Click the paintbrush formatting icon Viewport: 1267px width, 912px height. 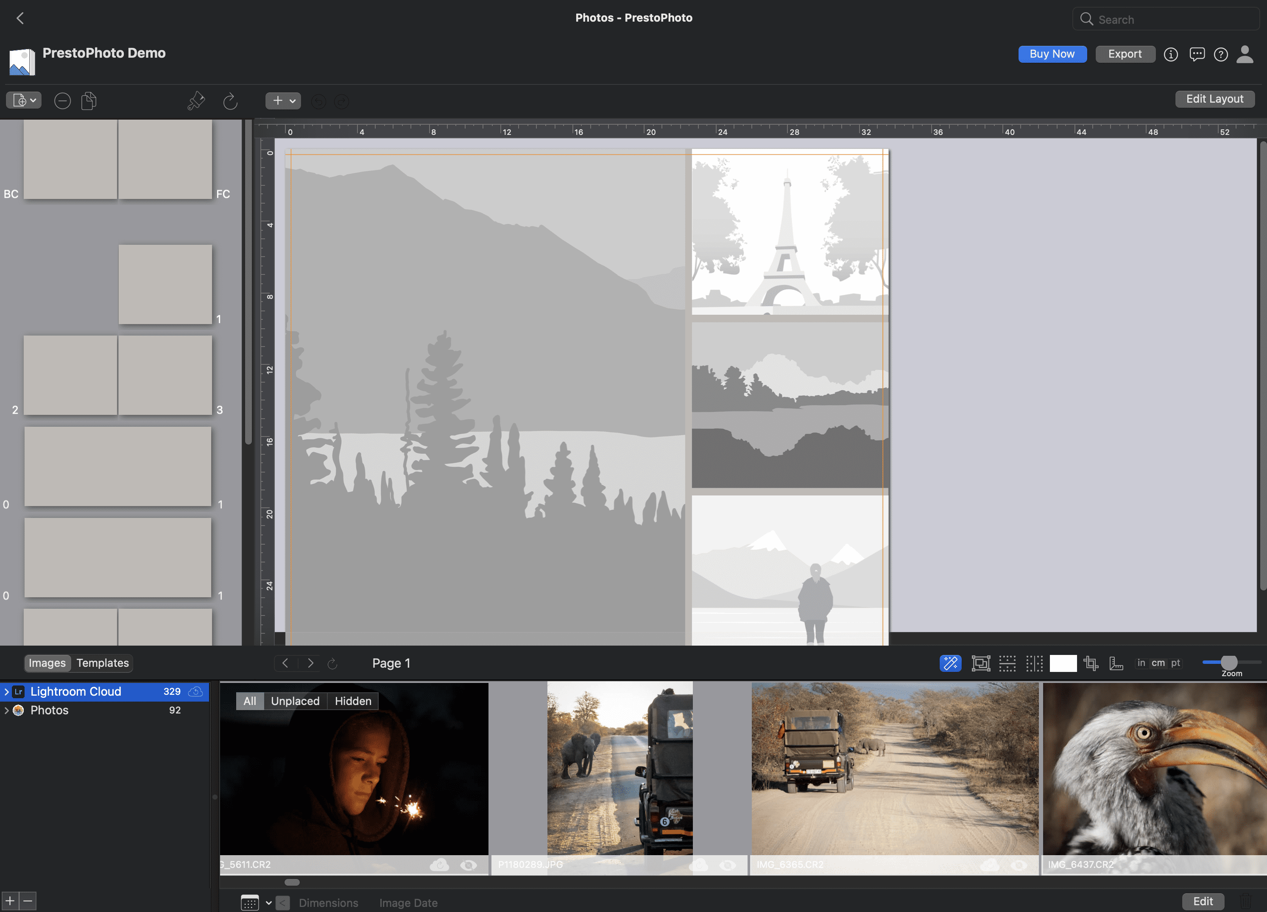[196, 101]
